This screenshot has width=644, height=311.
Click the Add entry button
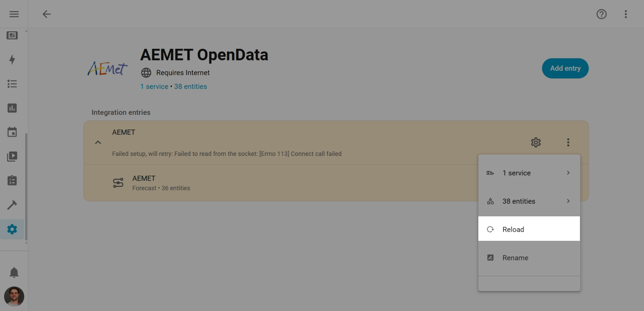[565, 68]
